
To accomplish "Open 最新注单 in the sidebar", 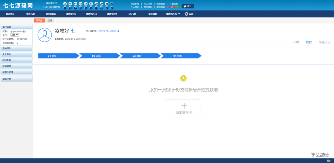I will pyautogui.click(x=17, y=79).
